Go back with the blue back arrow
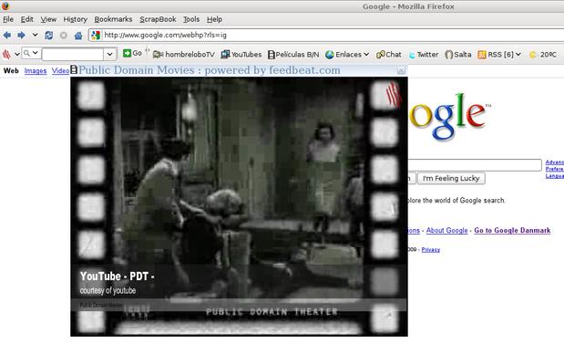 [7, 35]
